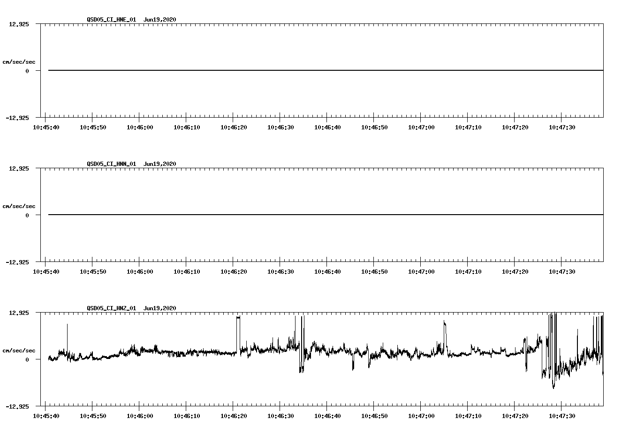Click the -12.925 lower limit on HNE axis
This screenshot has height=433, width=637.
[x=17, y=118]
